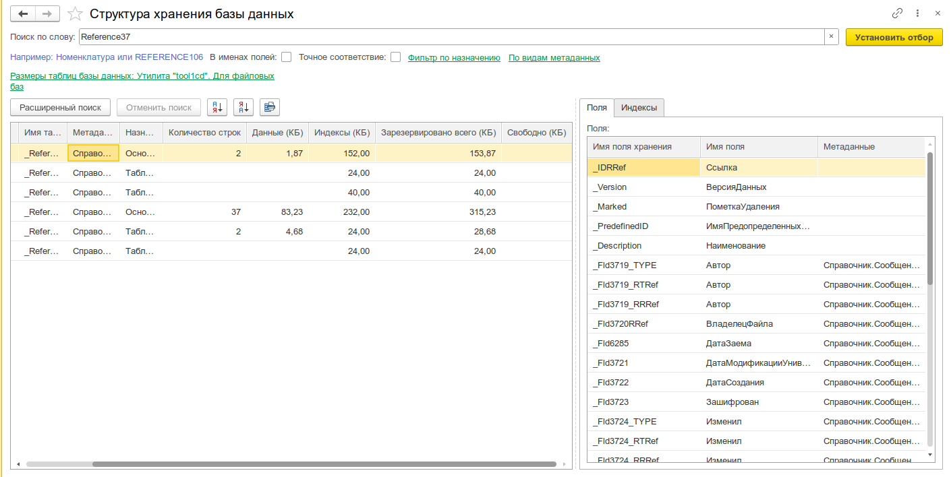Copy link using the chain icon
This screenshot has width=951, height=477.
point(897,13)
